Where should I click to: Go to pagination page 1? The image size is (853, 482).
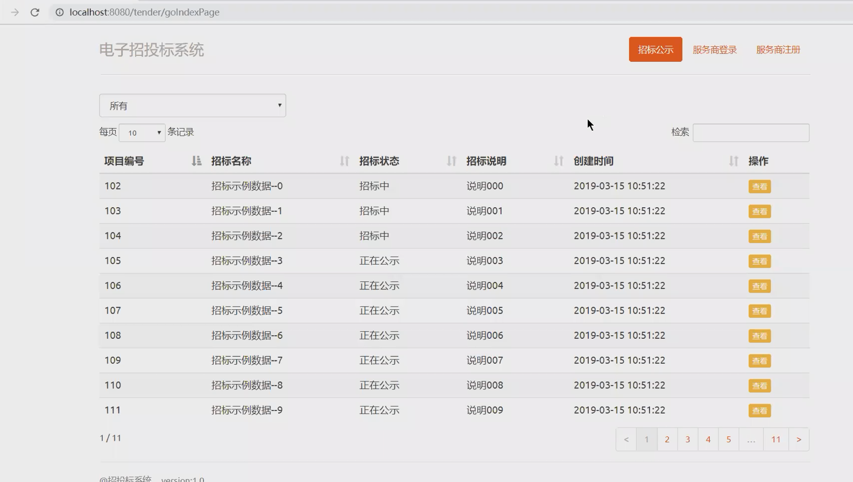(x=646, y=440)
